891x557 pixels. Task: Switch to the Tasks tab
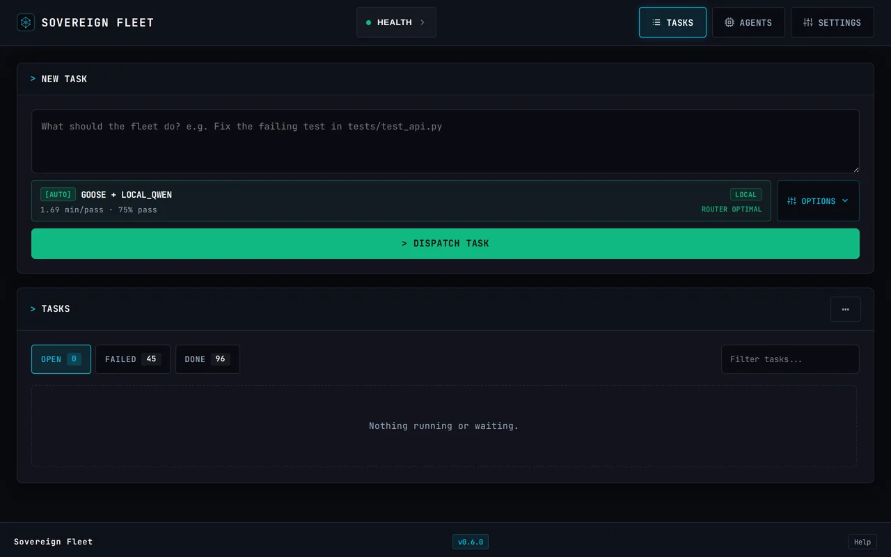(x=672, y=22)
